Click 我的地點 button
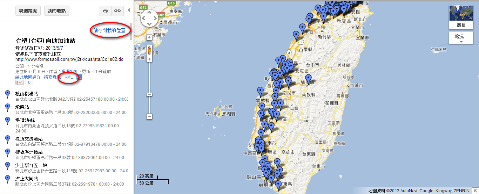Image resolution: width=479 pixels, height=194 pixels. (56, 11)
